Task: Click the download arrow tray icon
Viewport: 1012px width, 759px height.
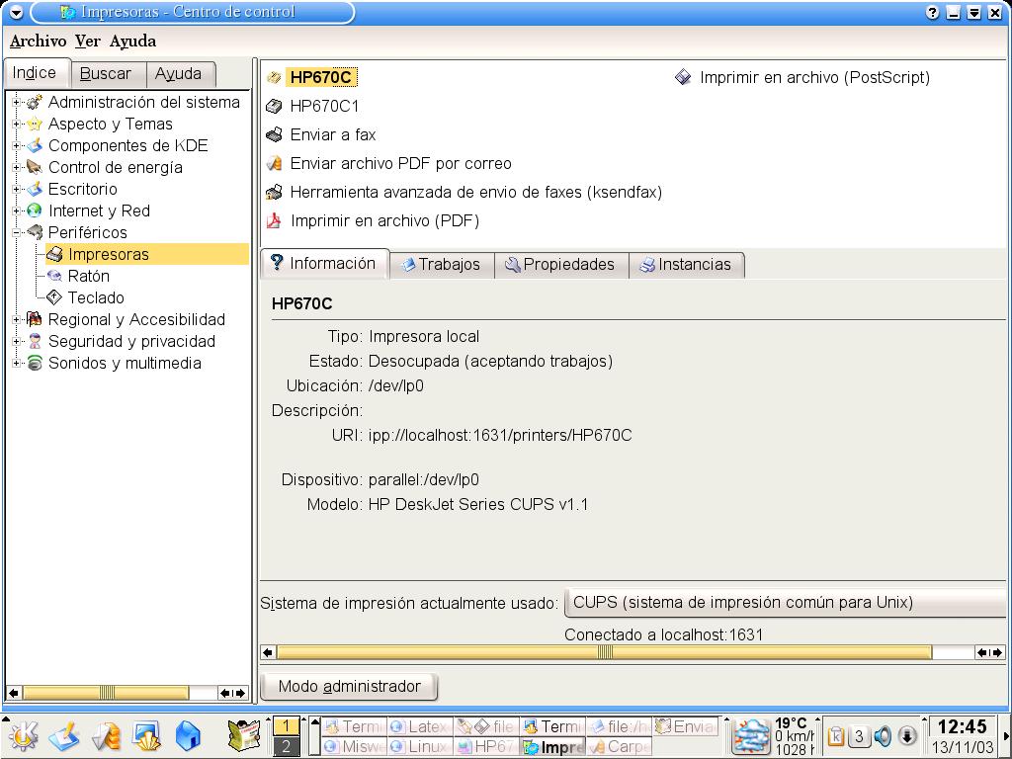Action: click(907, 735)
